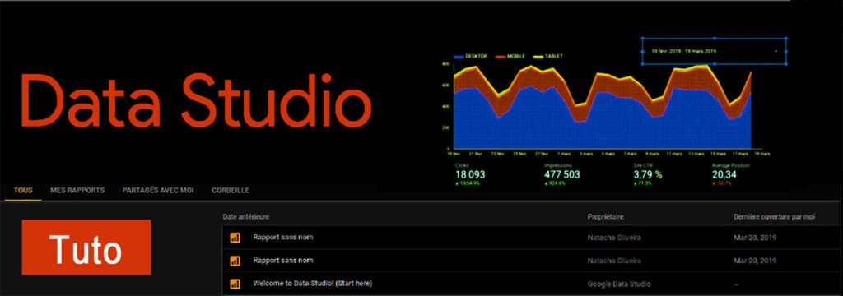Click the Site CTR value 3,79 %
The height and width of the screenshot is (296, 843).
click(648, 174)
